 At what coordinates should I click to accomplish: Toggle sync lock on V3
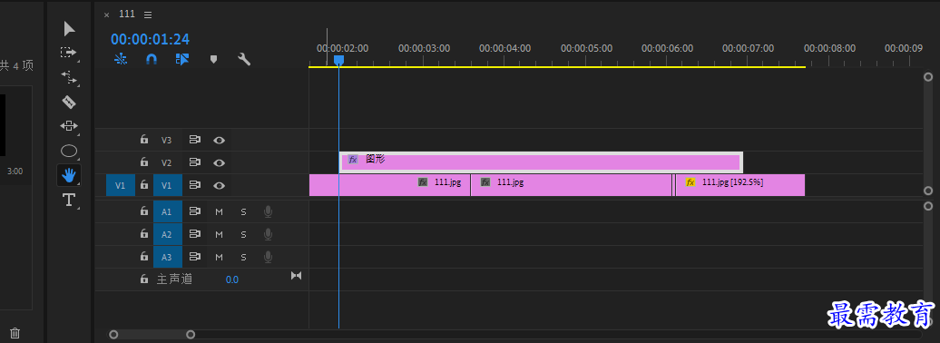[195, 140]
